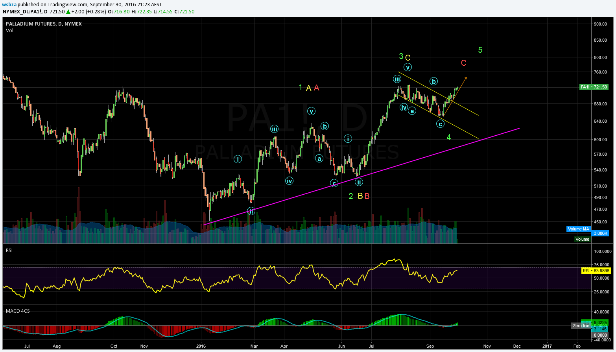616x352 pixels.
Task: Click the dark green Volume tag
Action: (x=582, y=239)
